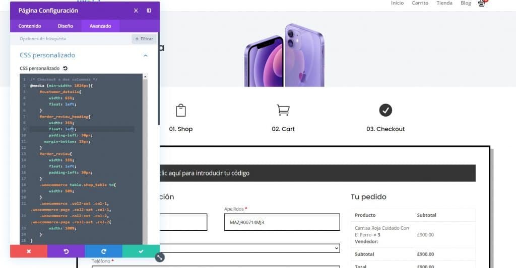Open the country select dropdown in form
Image resolution: width=516 pixels, height=268 pixels.
(249, 248)
